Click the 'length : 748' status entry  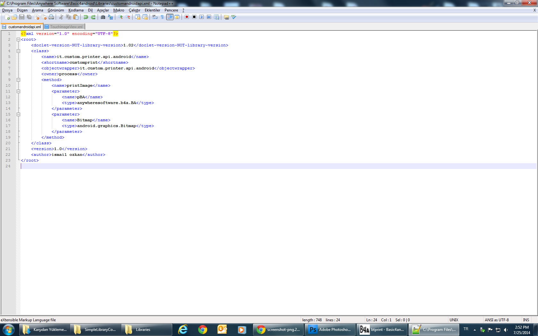coord(312,320)
